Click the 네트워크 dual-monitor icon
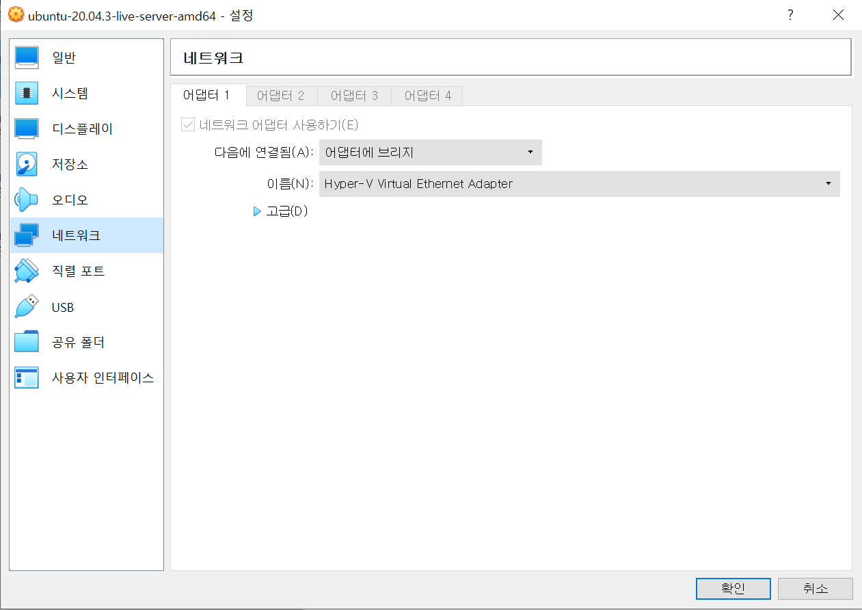The image size is (862, 610). (x=27, y=235)
